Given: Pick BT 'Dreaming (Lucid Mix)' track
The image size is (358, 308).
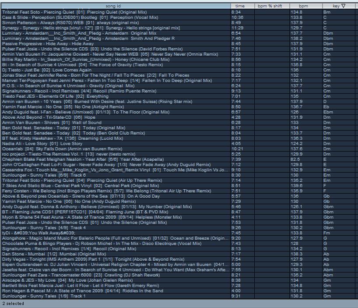Looking at the screenshot, I should tap(178, 138).
